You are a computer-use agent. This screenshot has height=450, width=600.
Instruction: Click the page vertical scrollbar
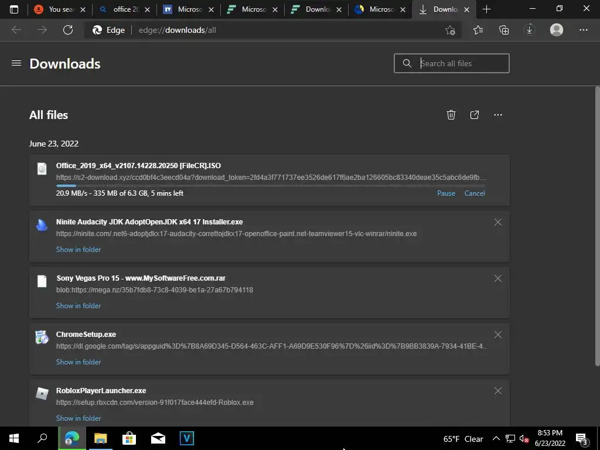point(597,226)
